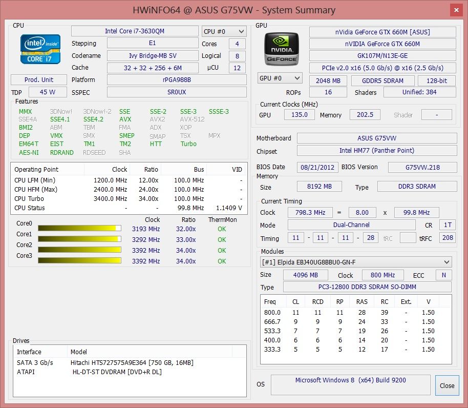
Task: Click the Memory Size field 8192 MB
Action: click(x=320, y=187)
